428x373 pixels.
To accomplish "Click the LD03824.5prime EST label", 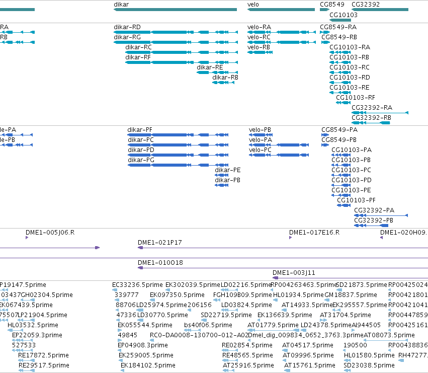I will 246,305.
